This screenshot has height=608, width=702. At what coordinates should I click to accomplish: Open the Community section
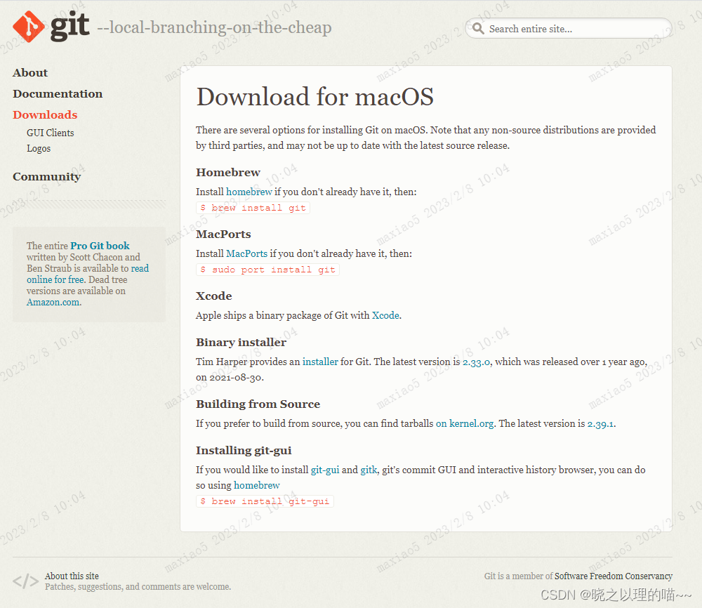coord(46,176)
